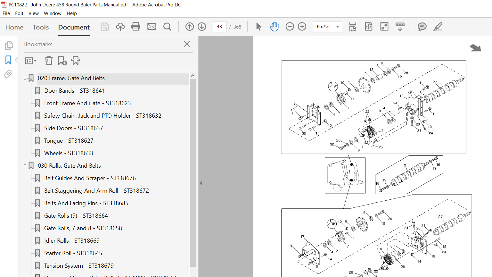Select 020 Frame, Gate And Belts bookmark
492x277 pixels.
point(71,78)
